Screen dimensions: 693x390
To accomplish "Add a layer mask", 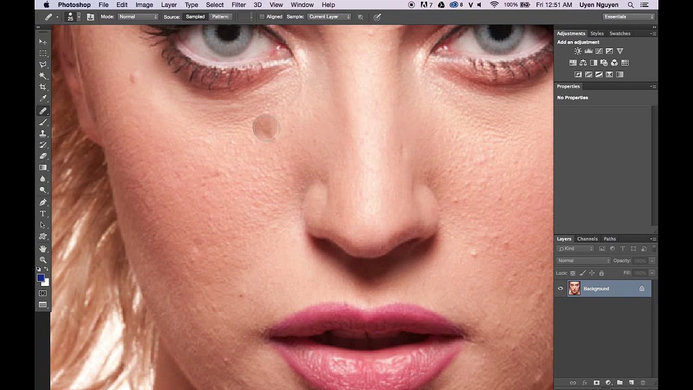I will click(596, 383).
